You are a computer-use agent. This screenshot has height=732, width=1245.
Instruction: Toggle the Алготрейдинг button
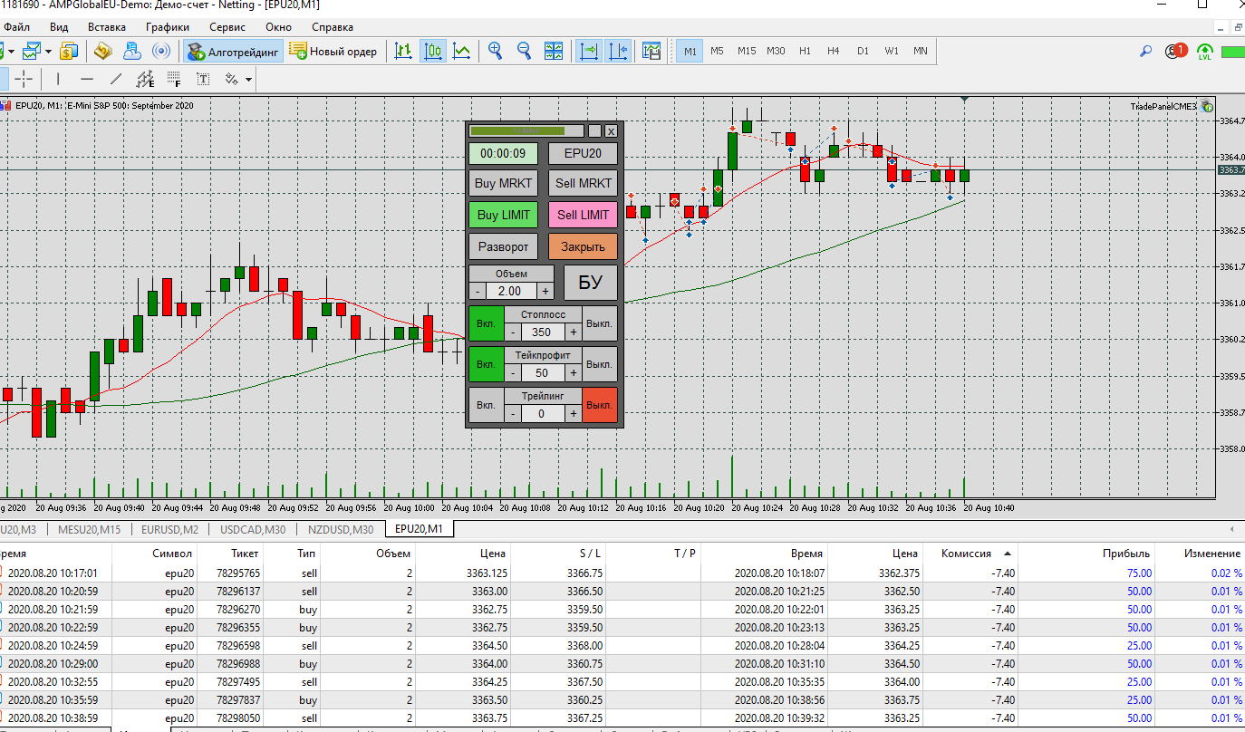click(233, 52)
